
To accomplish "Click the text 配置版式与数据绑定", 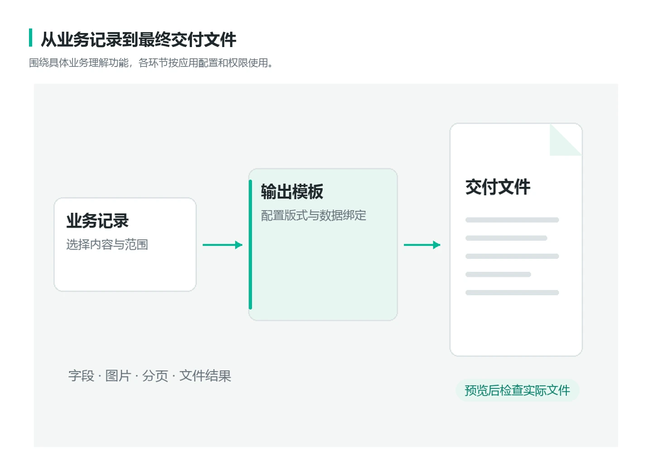I will pyautogui.click(x=313, y=215).
